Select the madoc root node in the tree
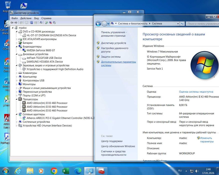This screenshot has height=175, width=219. [23, 28]
